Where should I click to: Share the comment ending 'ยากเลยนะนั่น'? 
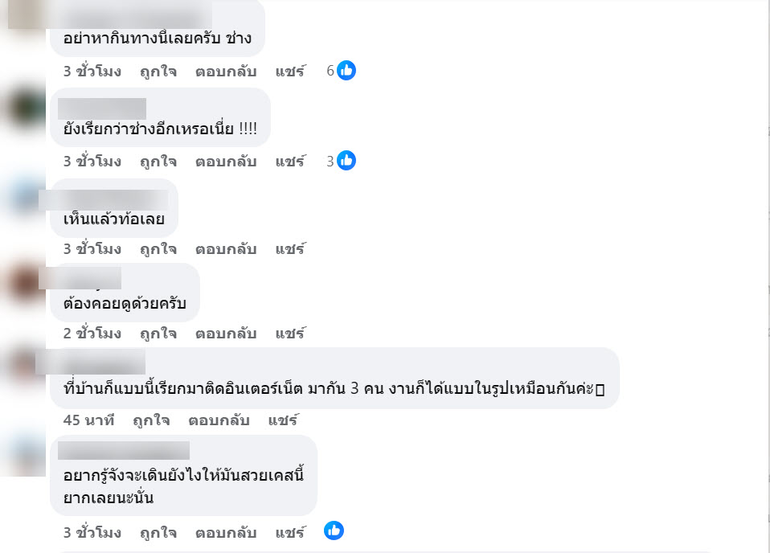[x=290, y=532]
